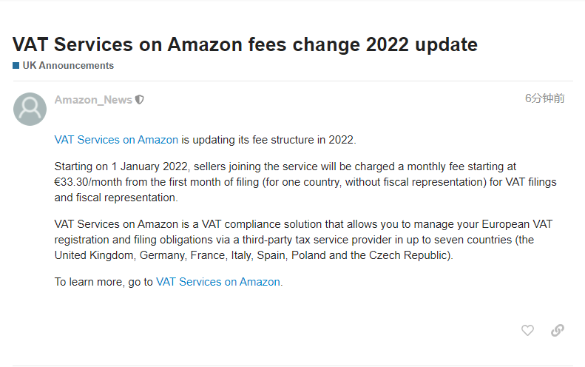This screenshot has width=585, height=367.
Task: Click the topic title heading
Action: point(245,44)
